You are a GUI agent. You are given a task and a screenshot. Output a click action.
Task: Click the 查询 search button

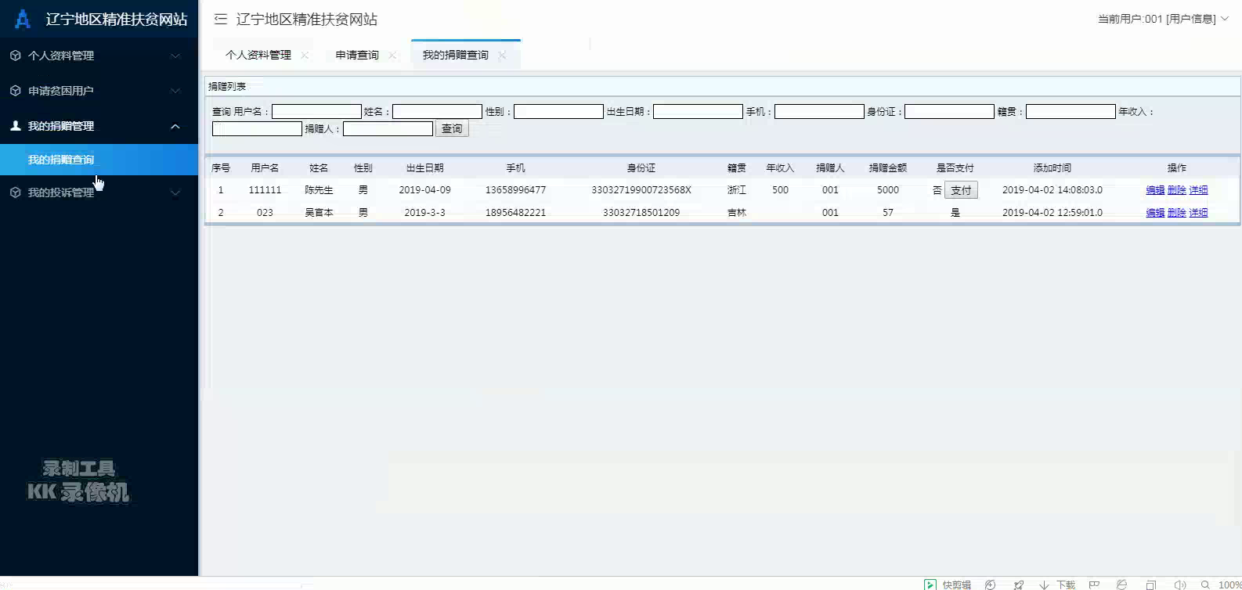pos(452,128)
